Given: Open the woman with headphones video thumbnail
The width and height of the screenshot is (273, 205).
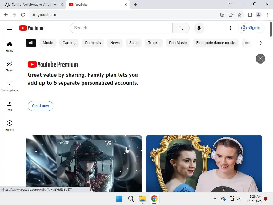Looking at the screenshot, I should pos(204,164).
